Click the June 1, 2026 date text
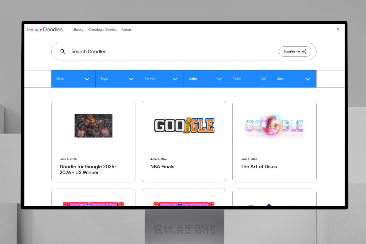This screenshot has height=244, width=366. [249, 159]
